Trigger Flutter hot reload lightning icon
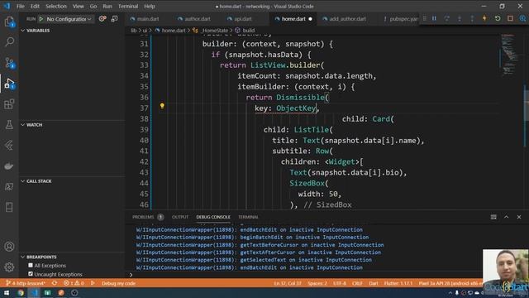 484,18
